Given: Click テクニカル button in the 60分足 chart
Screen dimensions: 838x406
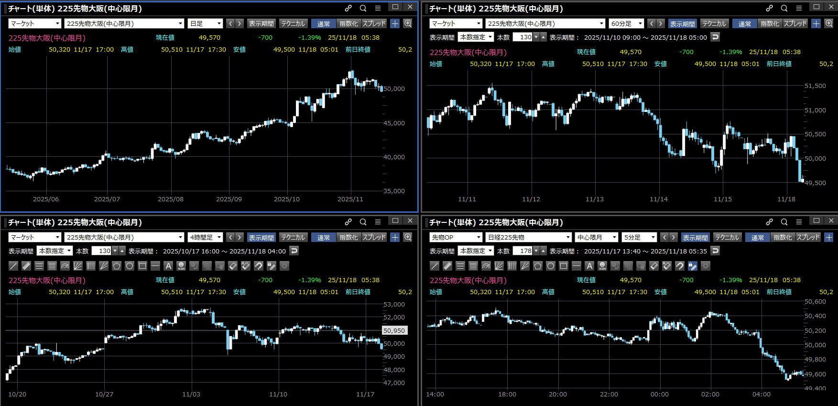Looking at the screenshot, I should pyautogui.click(x=714, y=23).
